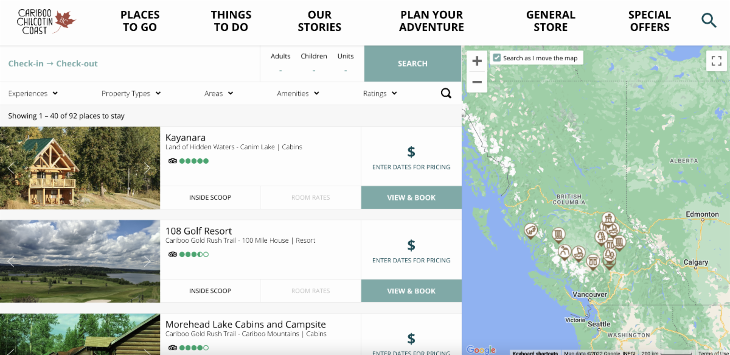Viewport: 730px width, 355px height.
Task: Toggle fullscreen map view
Action: (x=716, y=61)
